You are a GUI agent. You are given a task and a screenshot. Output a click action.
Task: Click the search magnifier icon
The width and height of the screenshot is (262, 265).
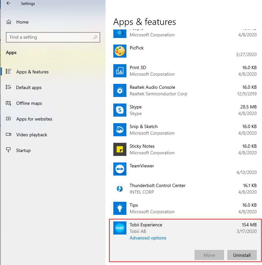point(95,37)
